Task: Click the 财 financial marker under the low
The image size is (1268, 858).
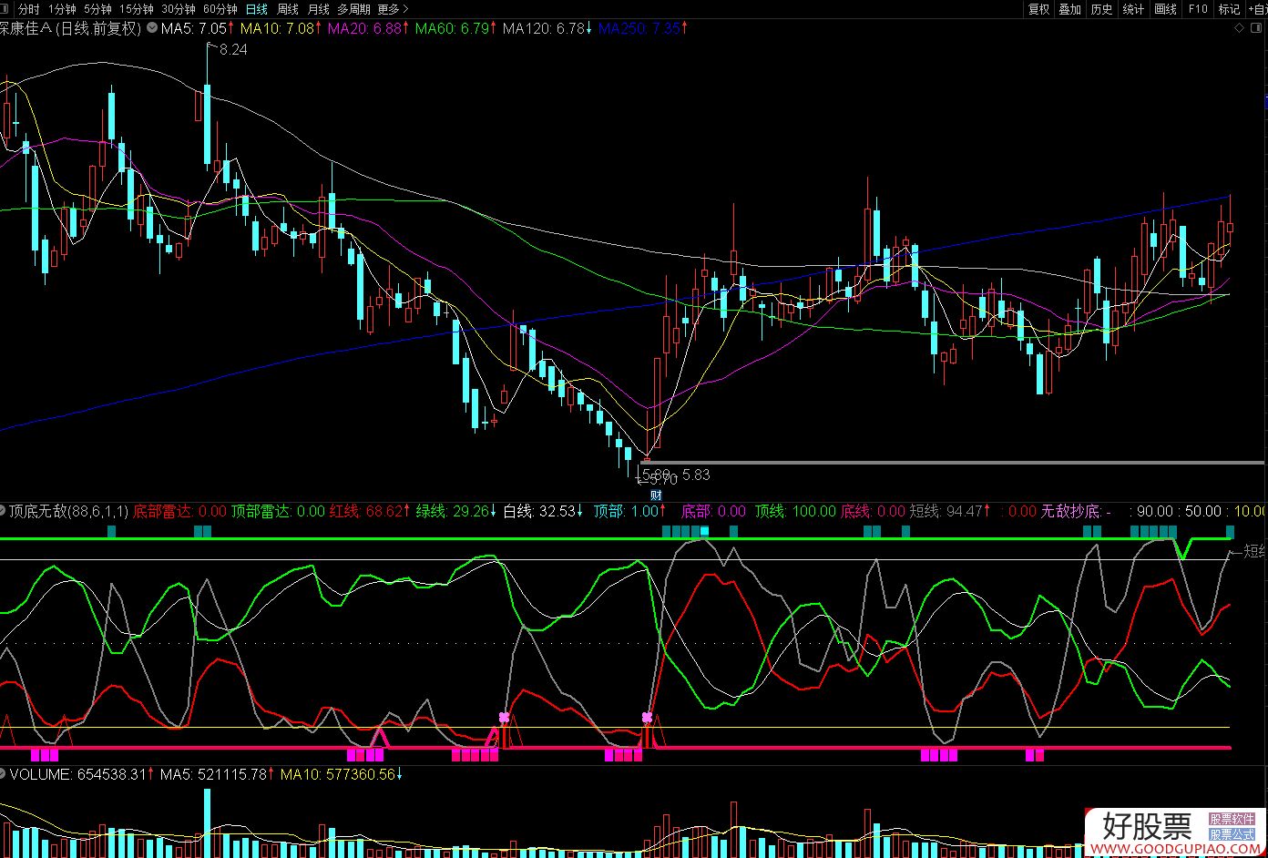Action: (655, 495)
